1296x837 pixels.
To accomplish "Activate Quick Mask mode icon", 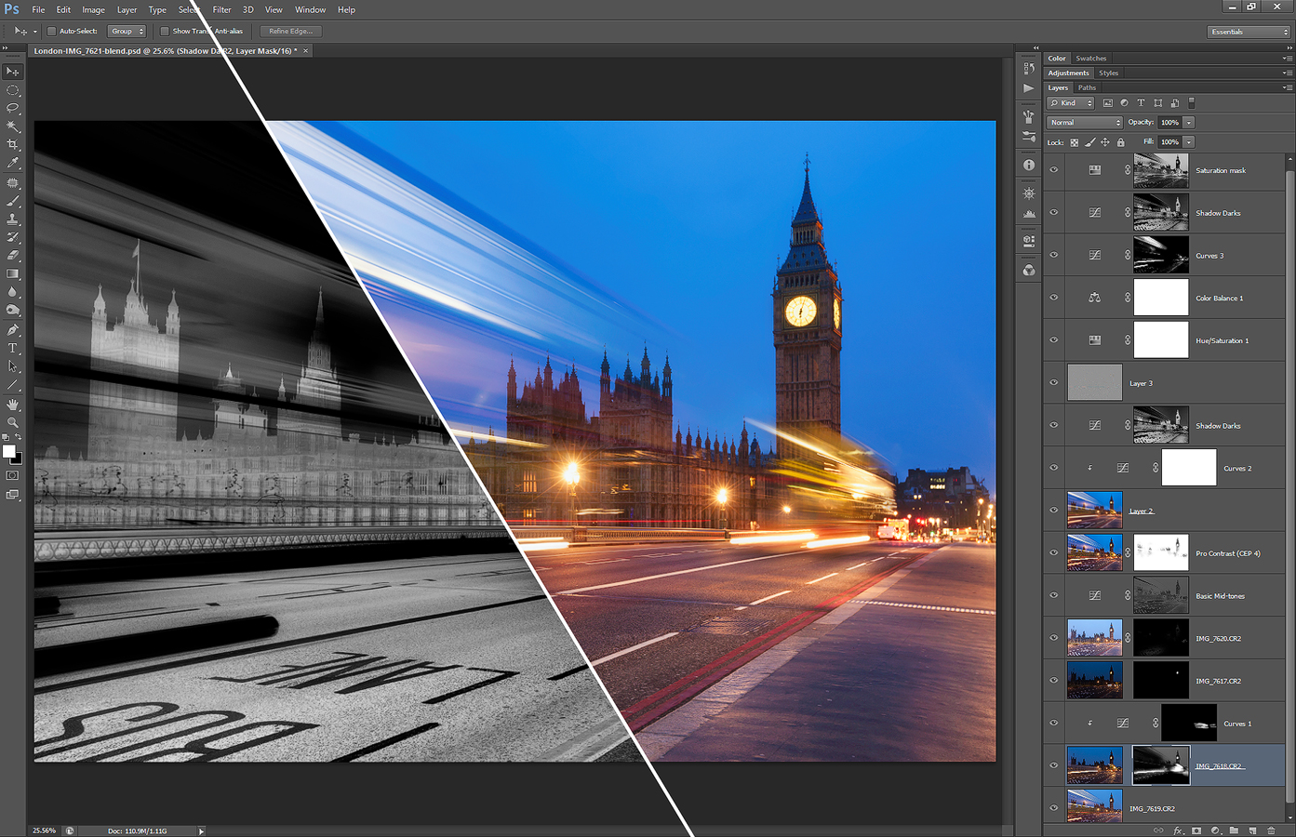I will click(x=12, y=476).
